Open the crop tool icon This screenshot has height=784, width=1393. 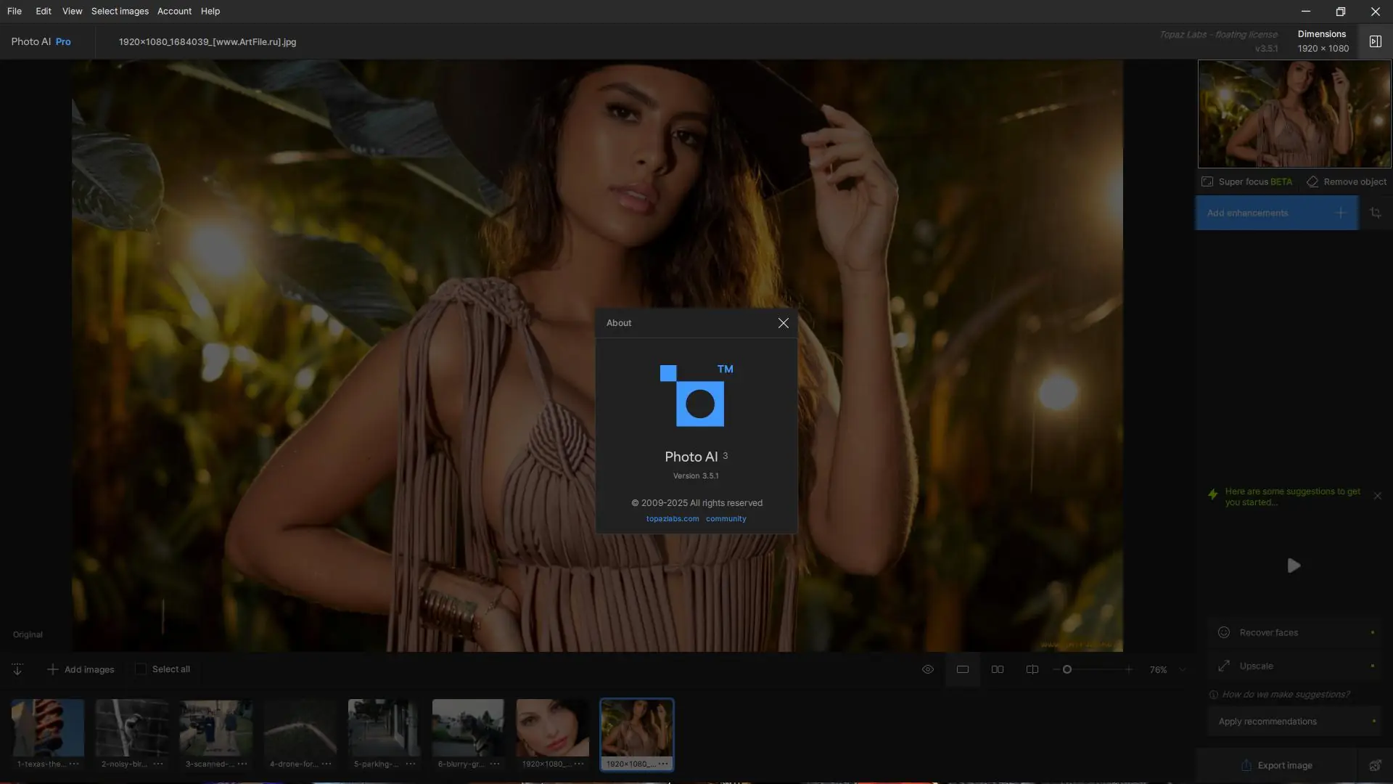point(1375,213)
